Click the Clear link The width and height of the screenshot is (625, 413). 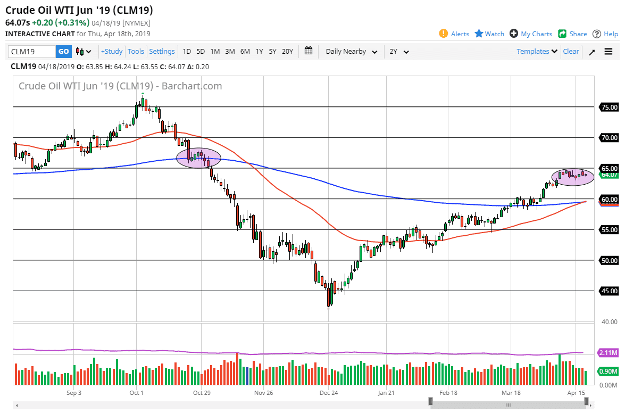click(x=571, y=51)
